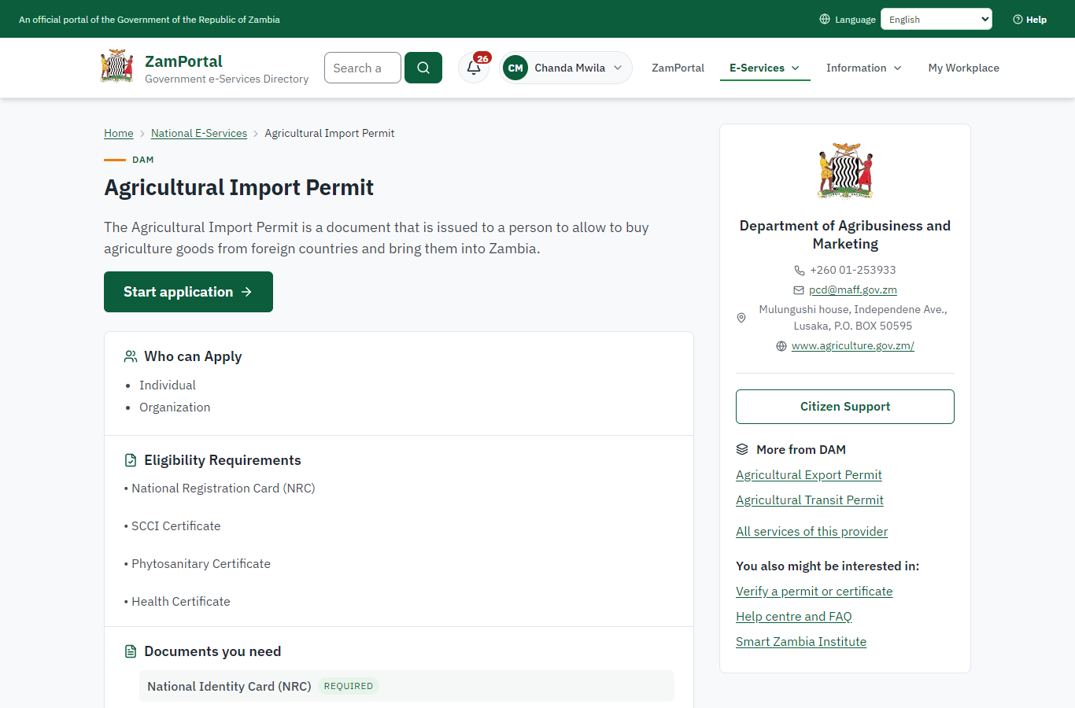Click the ZamPortal coat of arms logo

tap(117, 67)
